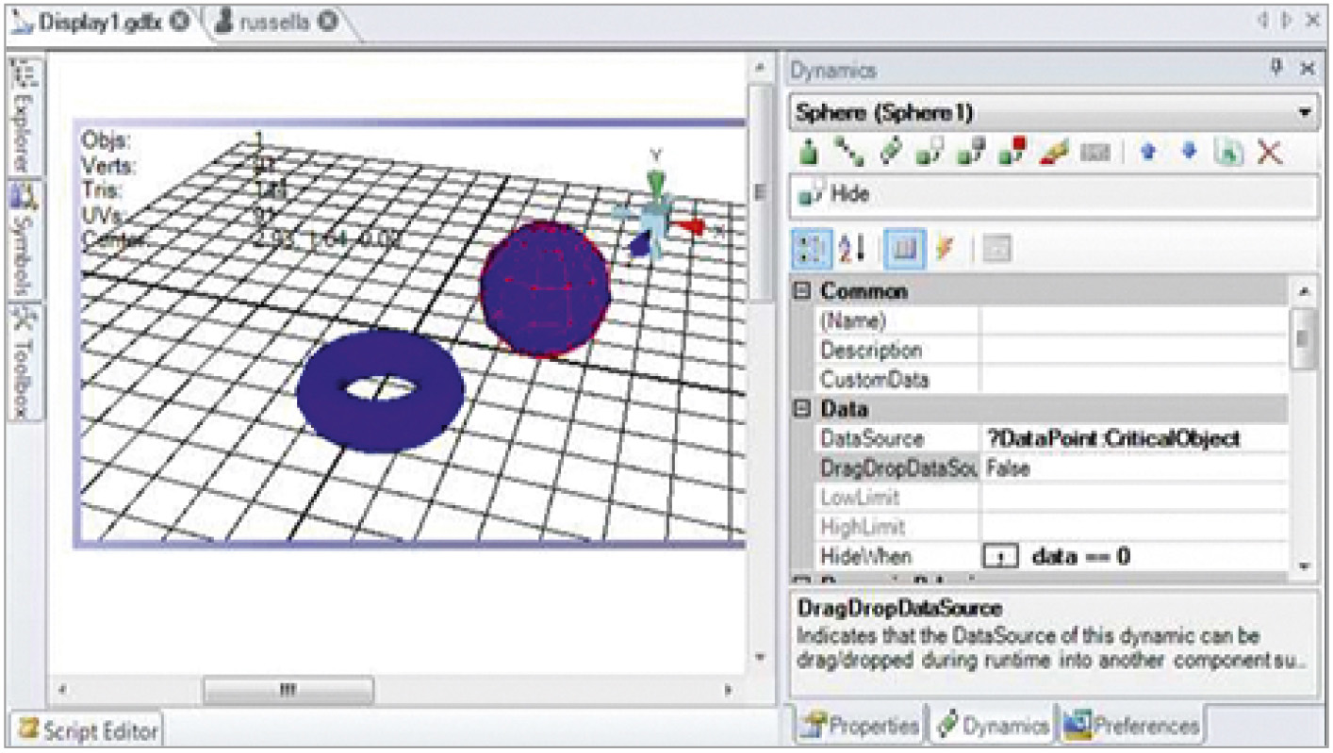This screenshot has width=1333, height=753.
Task: Add a path dynamic with connected-nodes icon
Action: coord(849,153)
